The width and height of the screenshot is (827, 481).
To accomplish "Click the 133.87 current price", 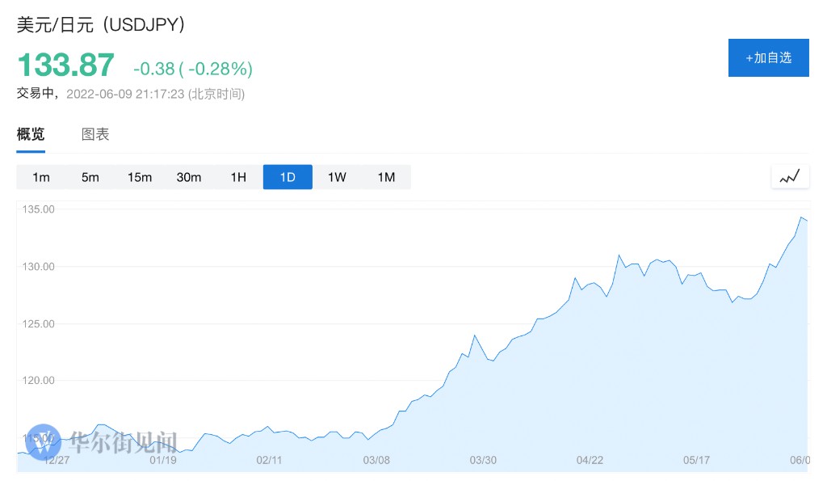I will (x=66, y=65).
